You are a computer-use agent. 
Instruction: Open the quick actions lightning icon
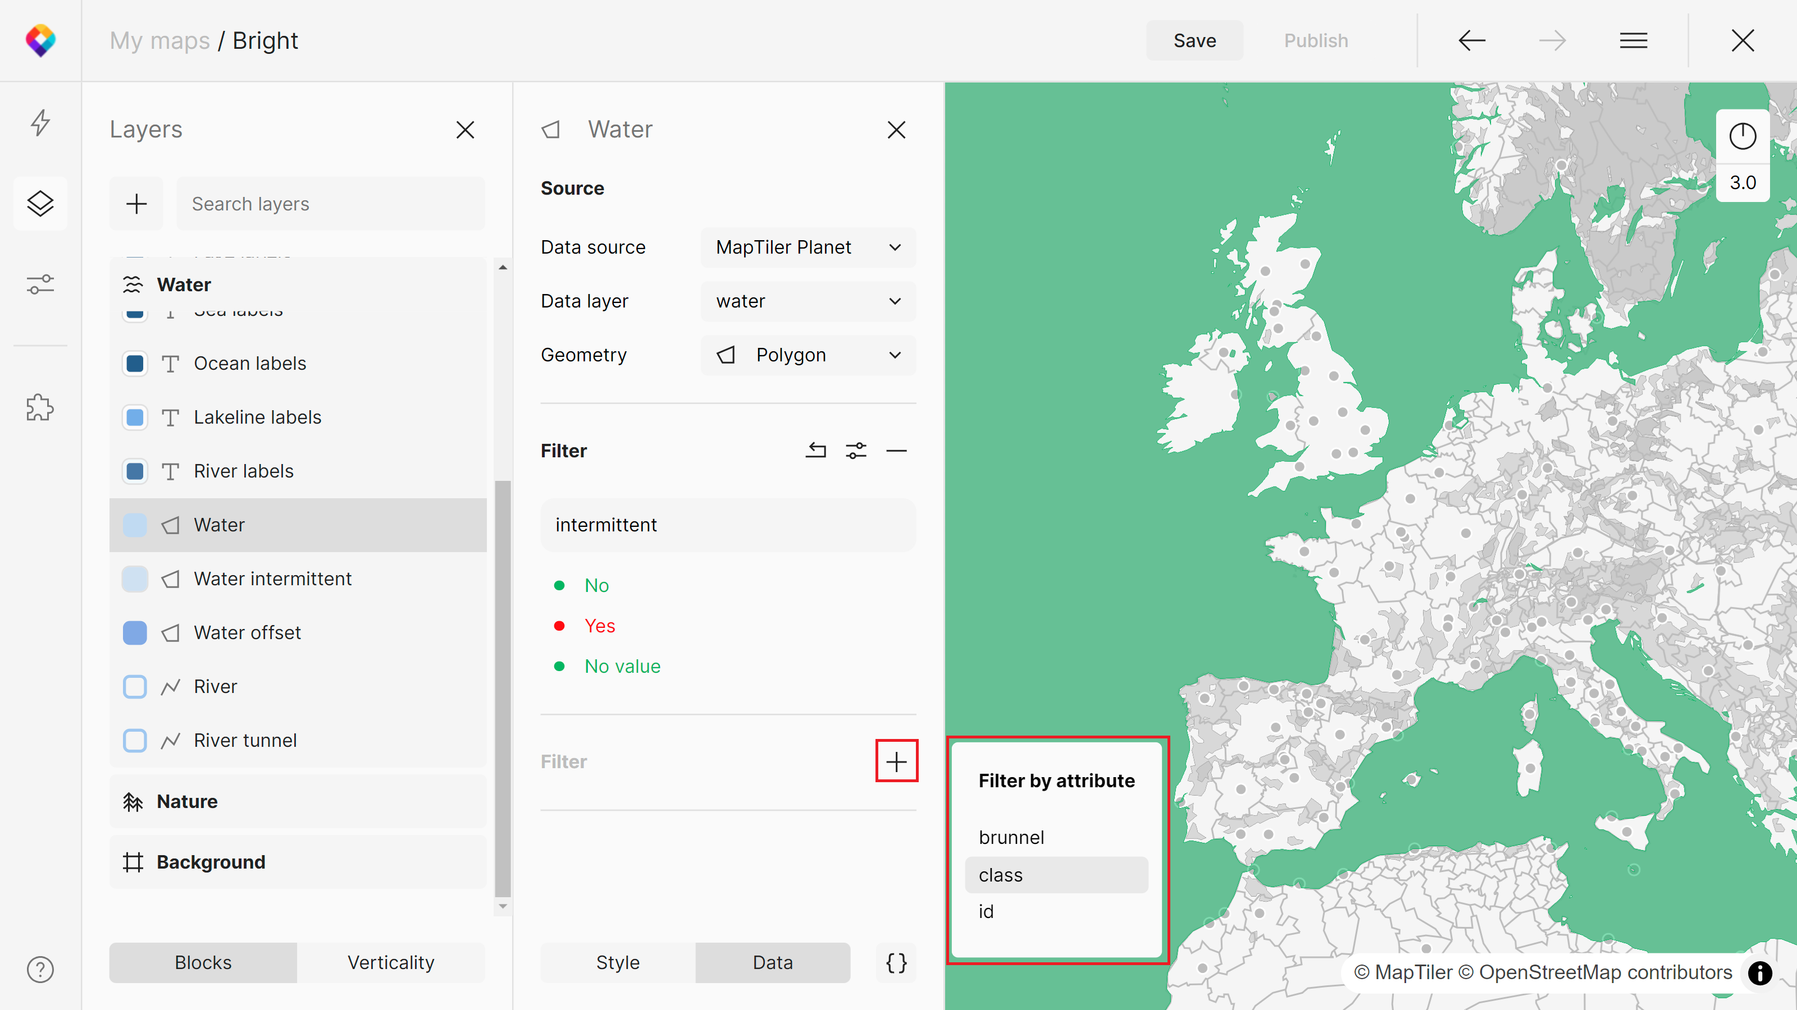coord(40,123)
